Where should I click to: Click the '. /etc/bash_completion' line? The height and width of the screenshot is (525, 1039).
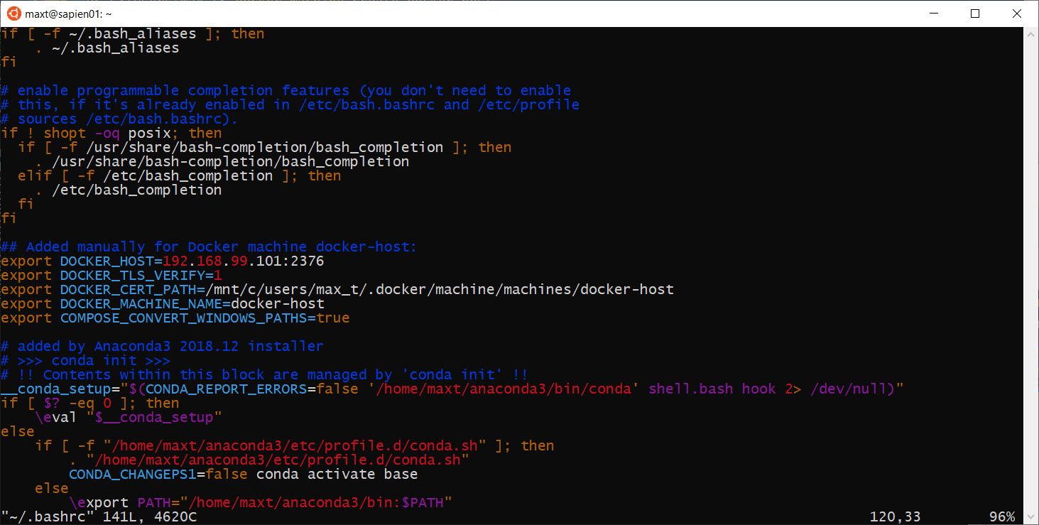click(129, 190)
